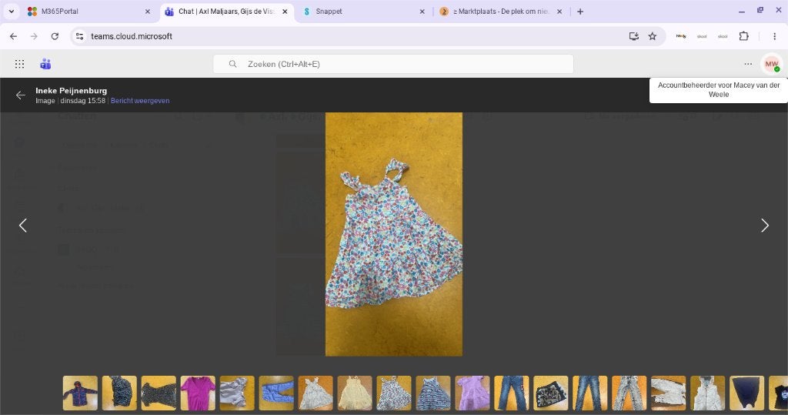Close the Marktplaats tab

(559, 11)
